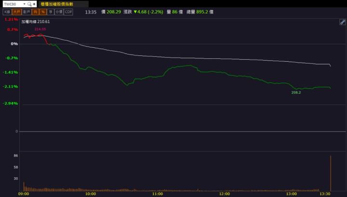Click the 11:00 time axis label

pyautogui.click(x=157, y=194)
